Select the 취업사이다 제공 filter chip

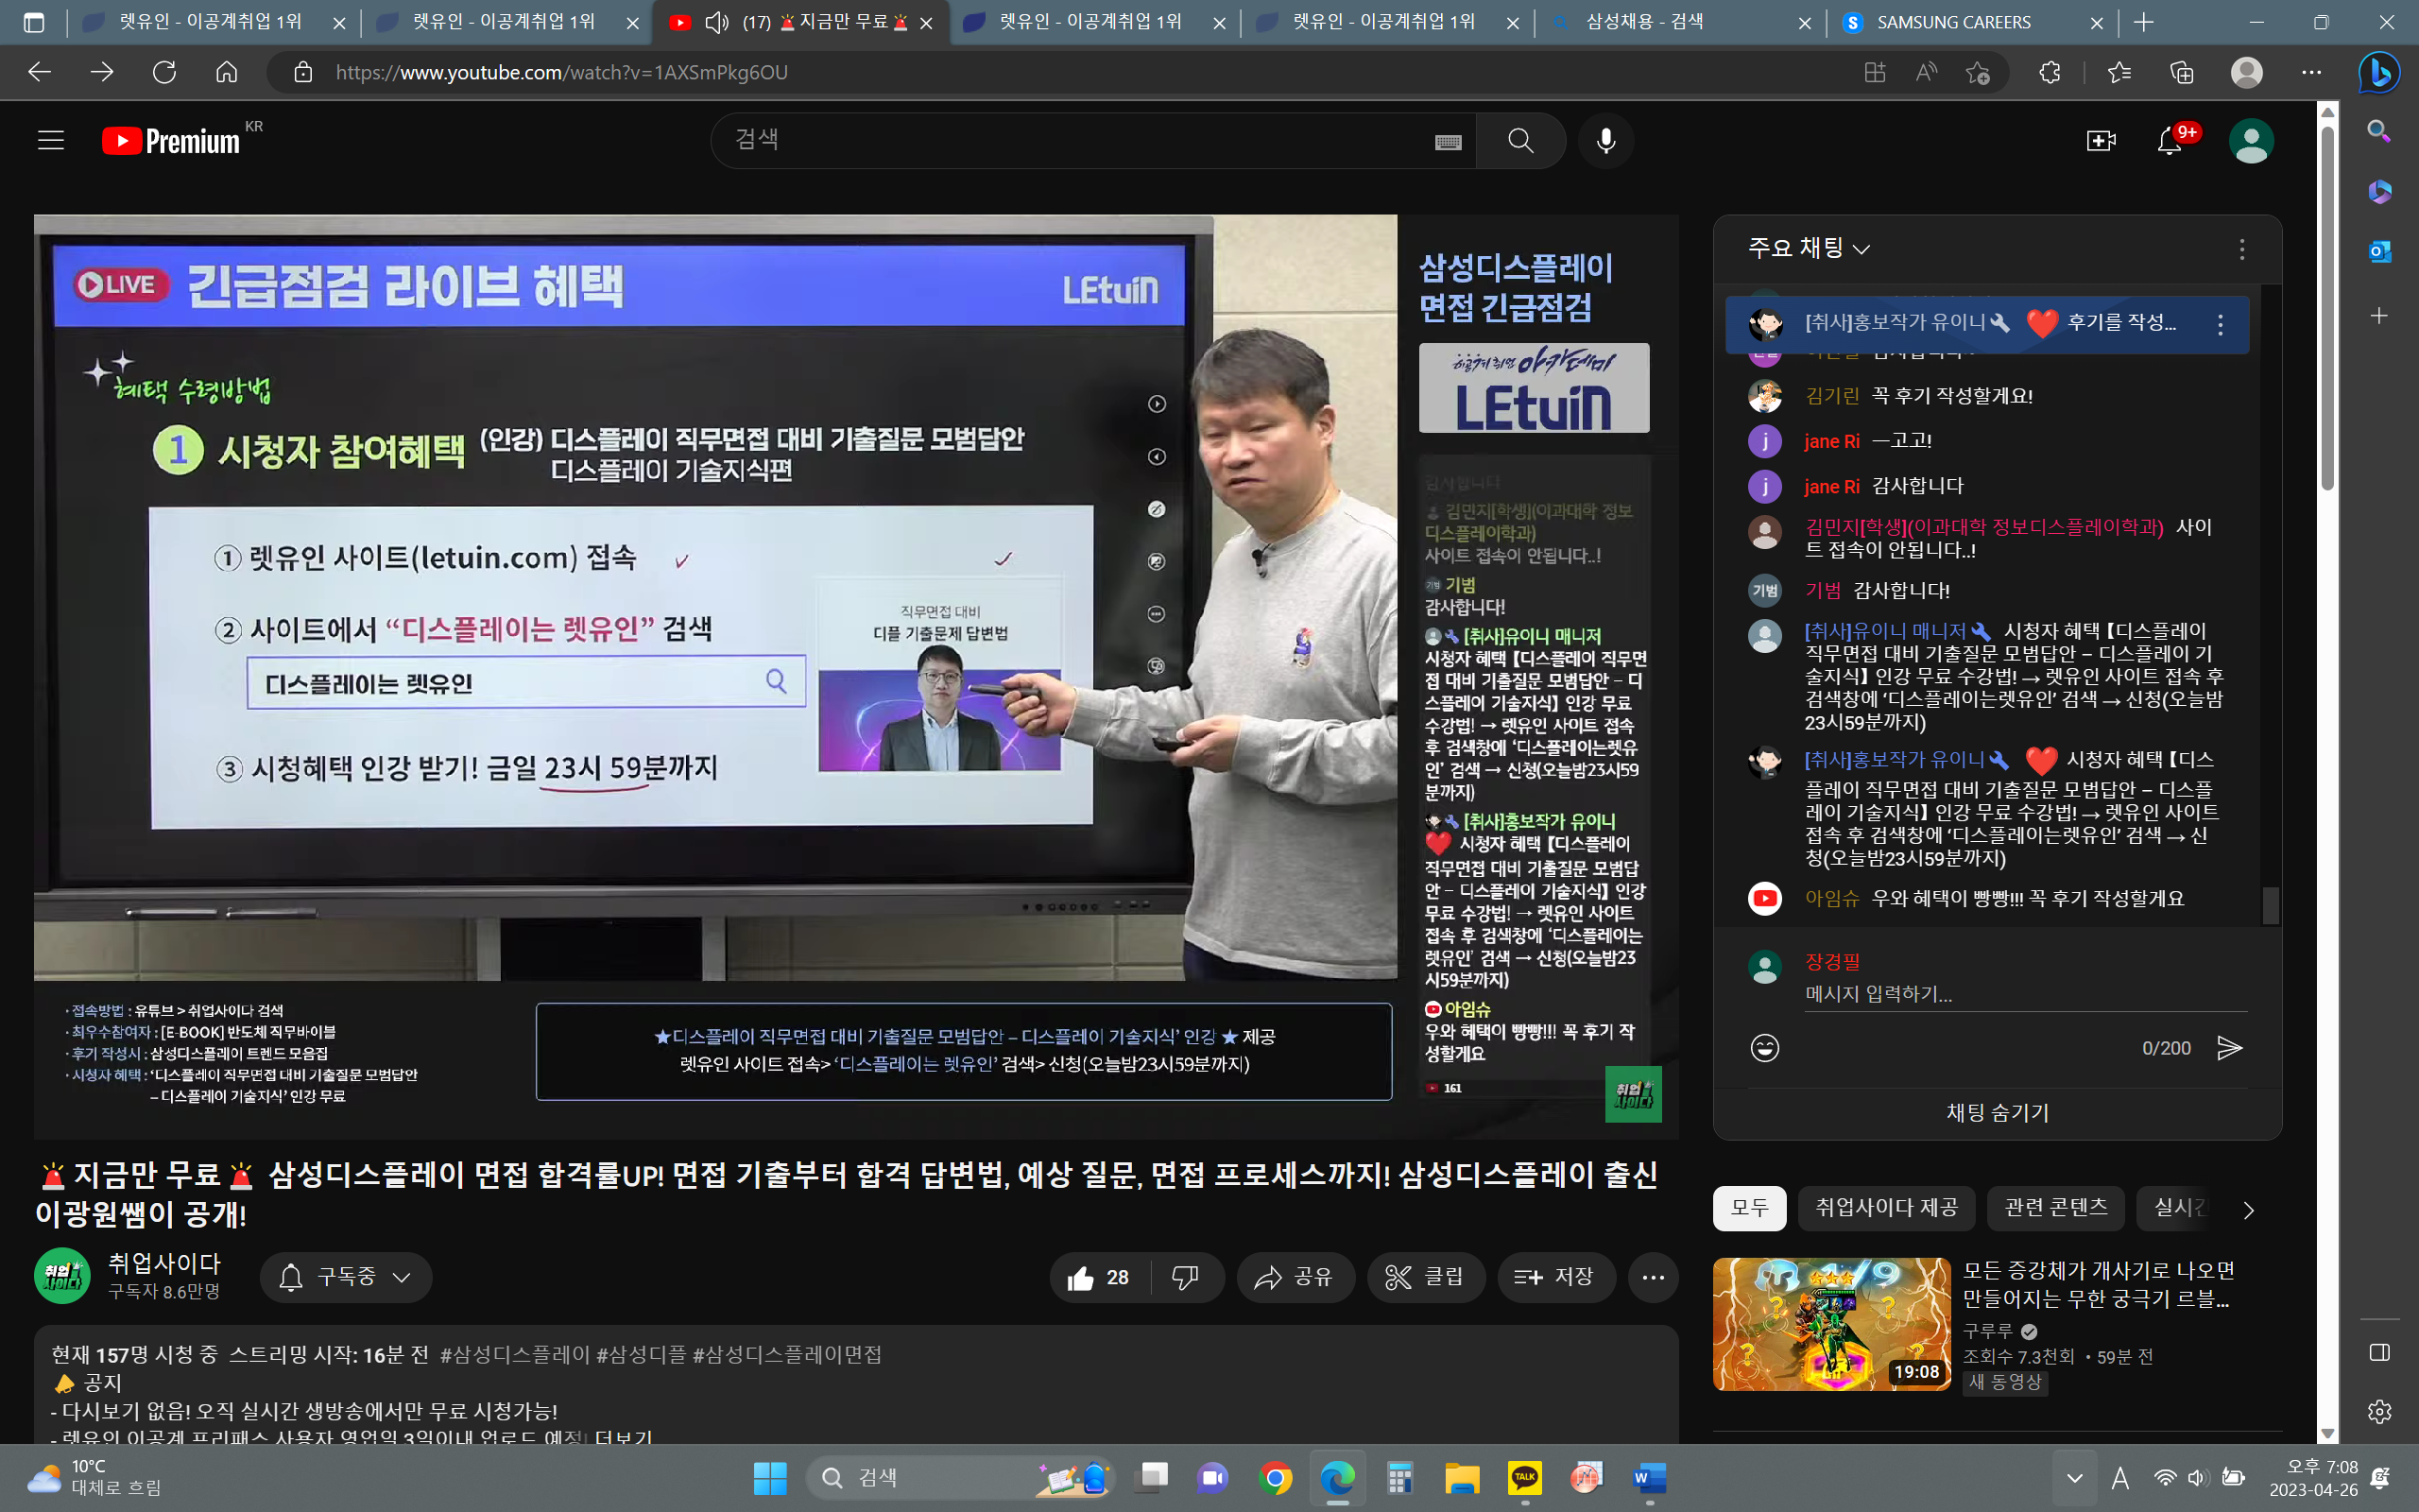pyautogui.click(x=1886, y=1208)
